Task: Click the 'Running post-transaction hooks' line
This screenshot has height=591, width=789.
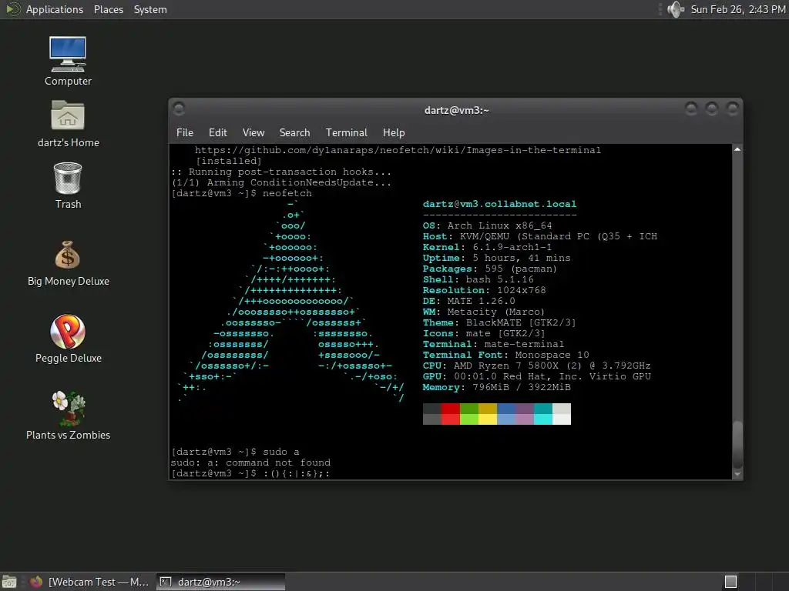Action: pyautogui.click(x=281, y=172)
